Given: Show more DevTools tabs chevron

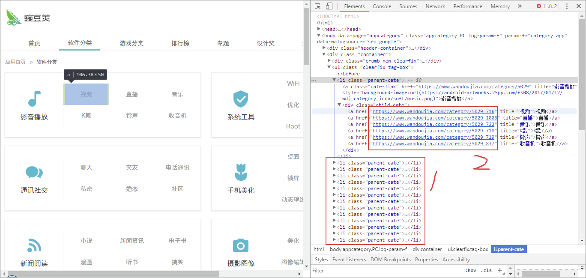Looking at the screenshot, I should 520,6.
